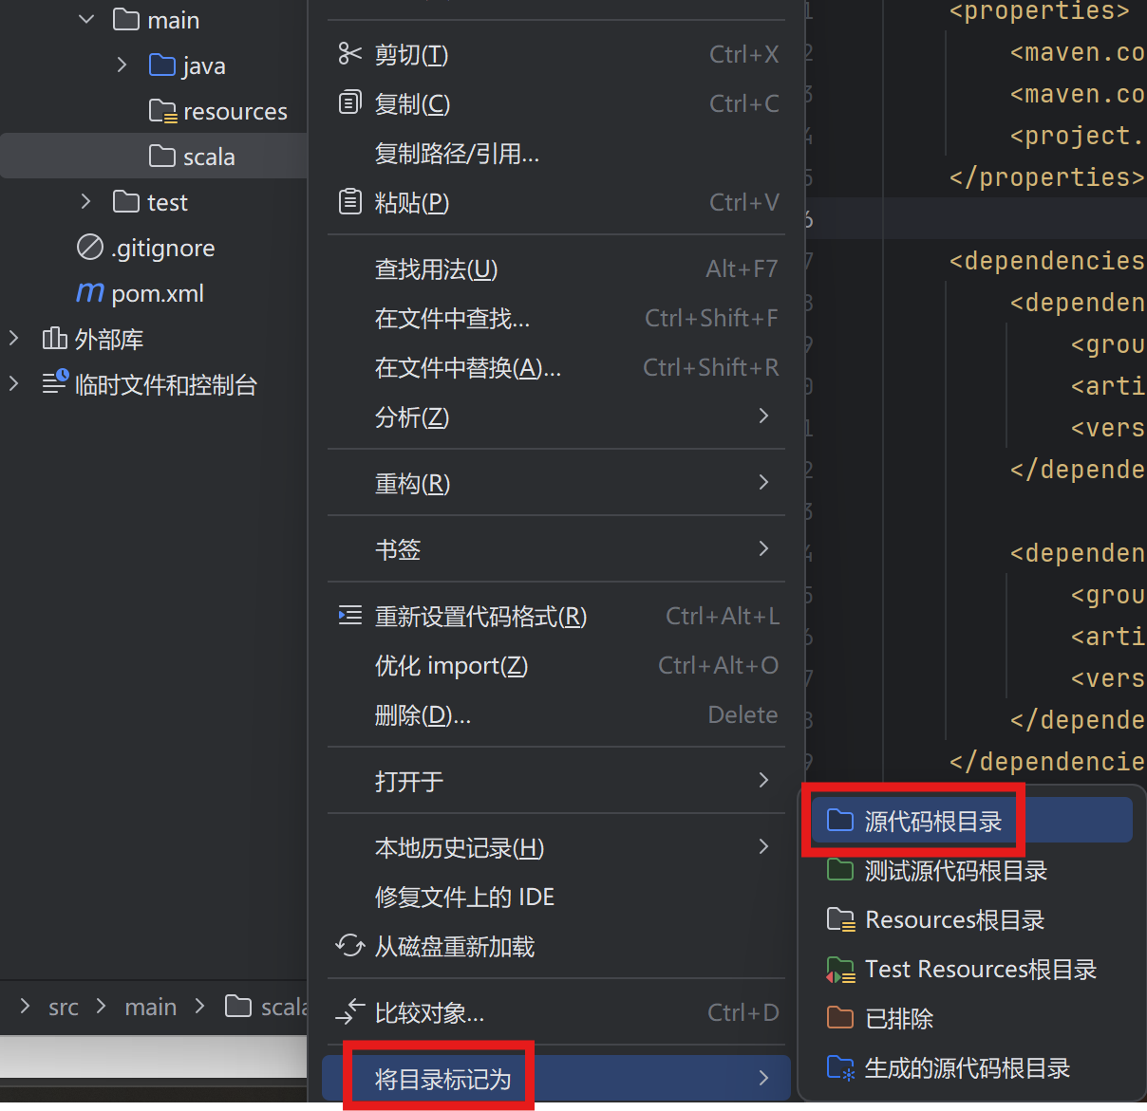1147x1111 pixels.
Task: Click main in the breadcrumb bar
Action: pos(150,1007)
